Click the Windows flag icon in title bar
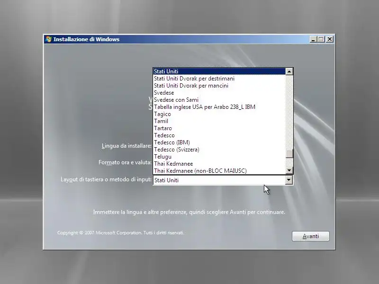 (48, 39)
